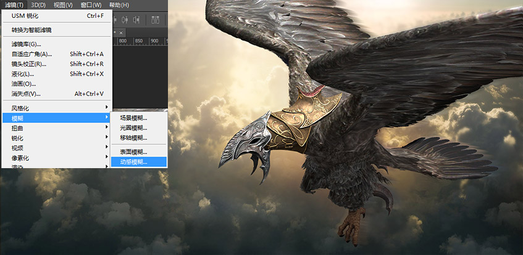This screenshot has height=255, width=523.
Task: Select 表面模糊... in the blur submenu
Action: [x=139, y=152]
